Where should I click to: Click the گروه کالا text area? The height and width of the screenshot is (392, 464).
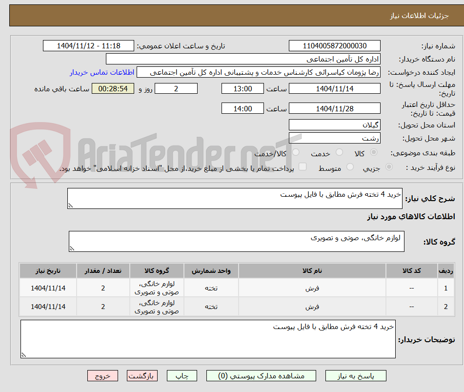237,241
